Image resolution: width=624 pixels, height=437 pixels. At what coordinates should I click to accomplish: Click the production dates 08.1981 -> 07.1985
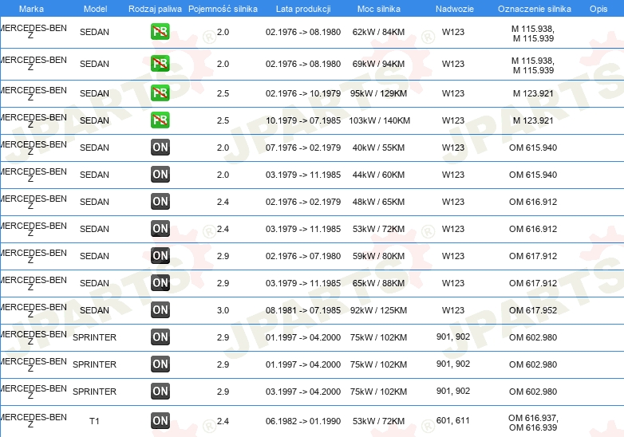pyautogui.click(x=303, y=310)
